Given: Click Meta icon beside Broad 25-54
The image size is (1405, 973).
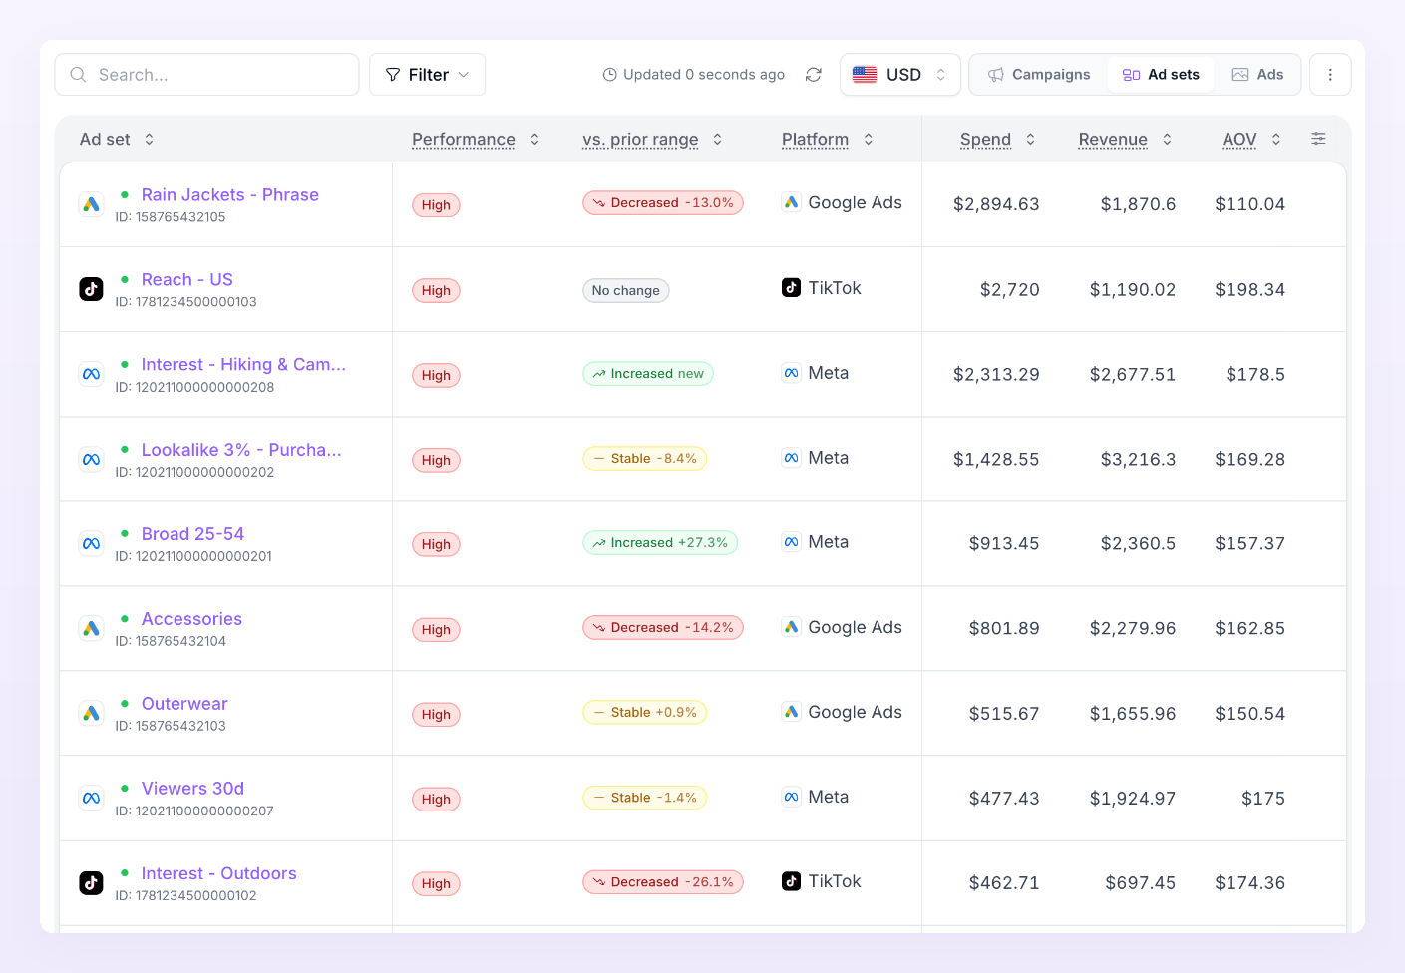Looking at the screenshot, I should pos(91,543).
